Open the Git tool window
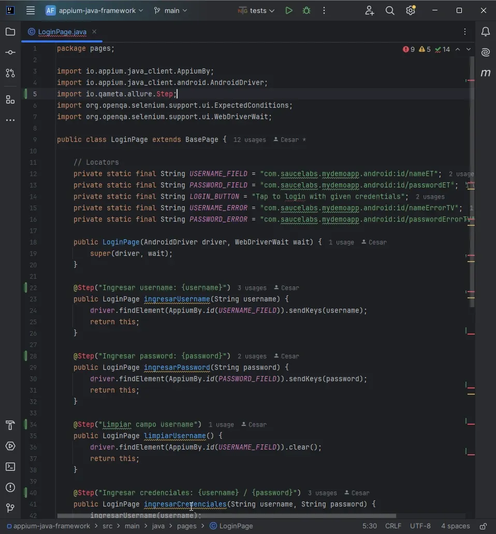 pyautogui.click(x=10, y=508)
